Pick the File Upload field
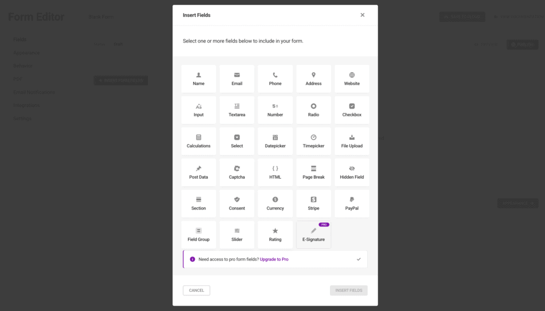Image resolution: width=545 pixels, height=311 pixels. pos(352,141)
